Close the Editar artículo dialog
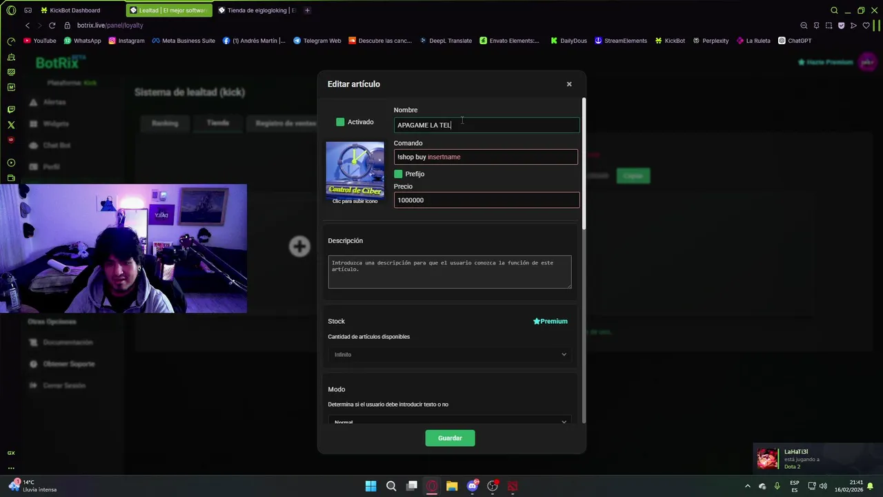The height and width of the screenshot is (497, 883). click(x=569, y=84)
